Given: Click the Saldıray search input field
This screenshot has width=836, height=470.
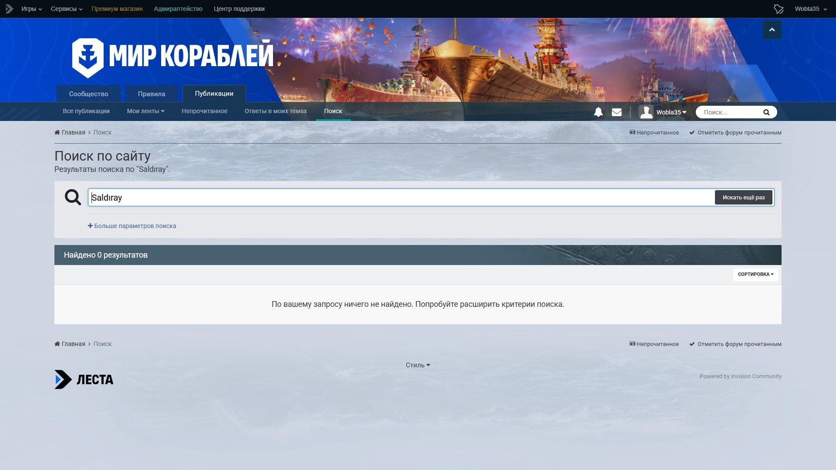Looking at the screenshot, I should click(x=401, y=198).
